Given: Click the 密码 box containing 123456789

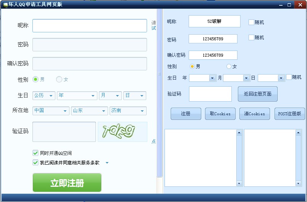Looking at the screenshot, I should [213, 39].
